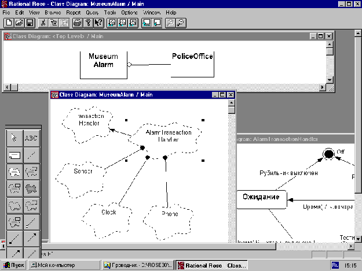Viewport: 362px width, 271px height.
Task: Click the Print icon in toolbar
Action: click(77, 23)
